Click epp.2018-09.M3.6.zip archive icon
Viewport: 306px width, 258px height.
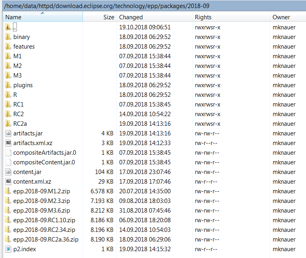(8, 210)
